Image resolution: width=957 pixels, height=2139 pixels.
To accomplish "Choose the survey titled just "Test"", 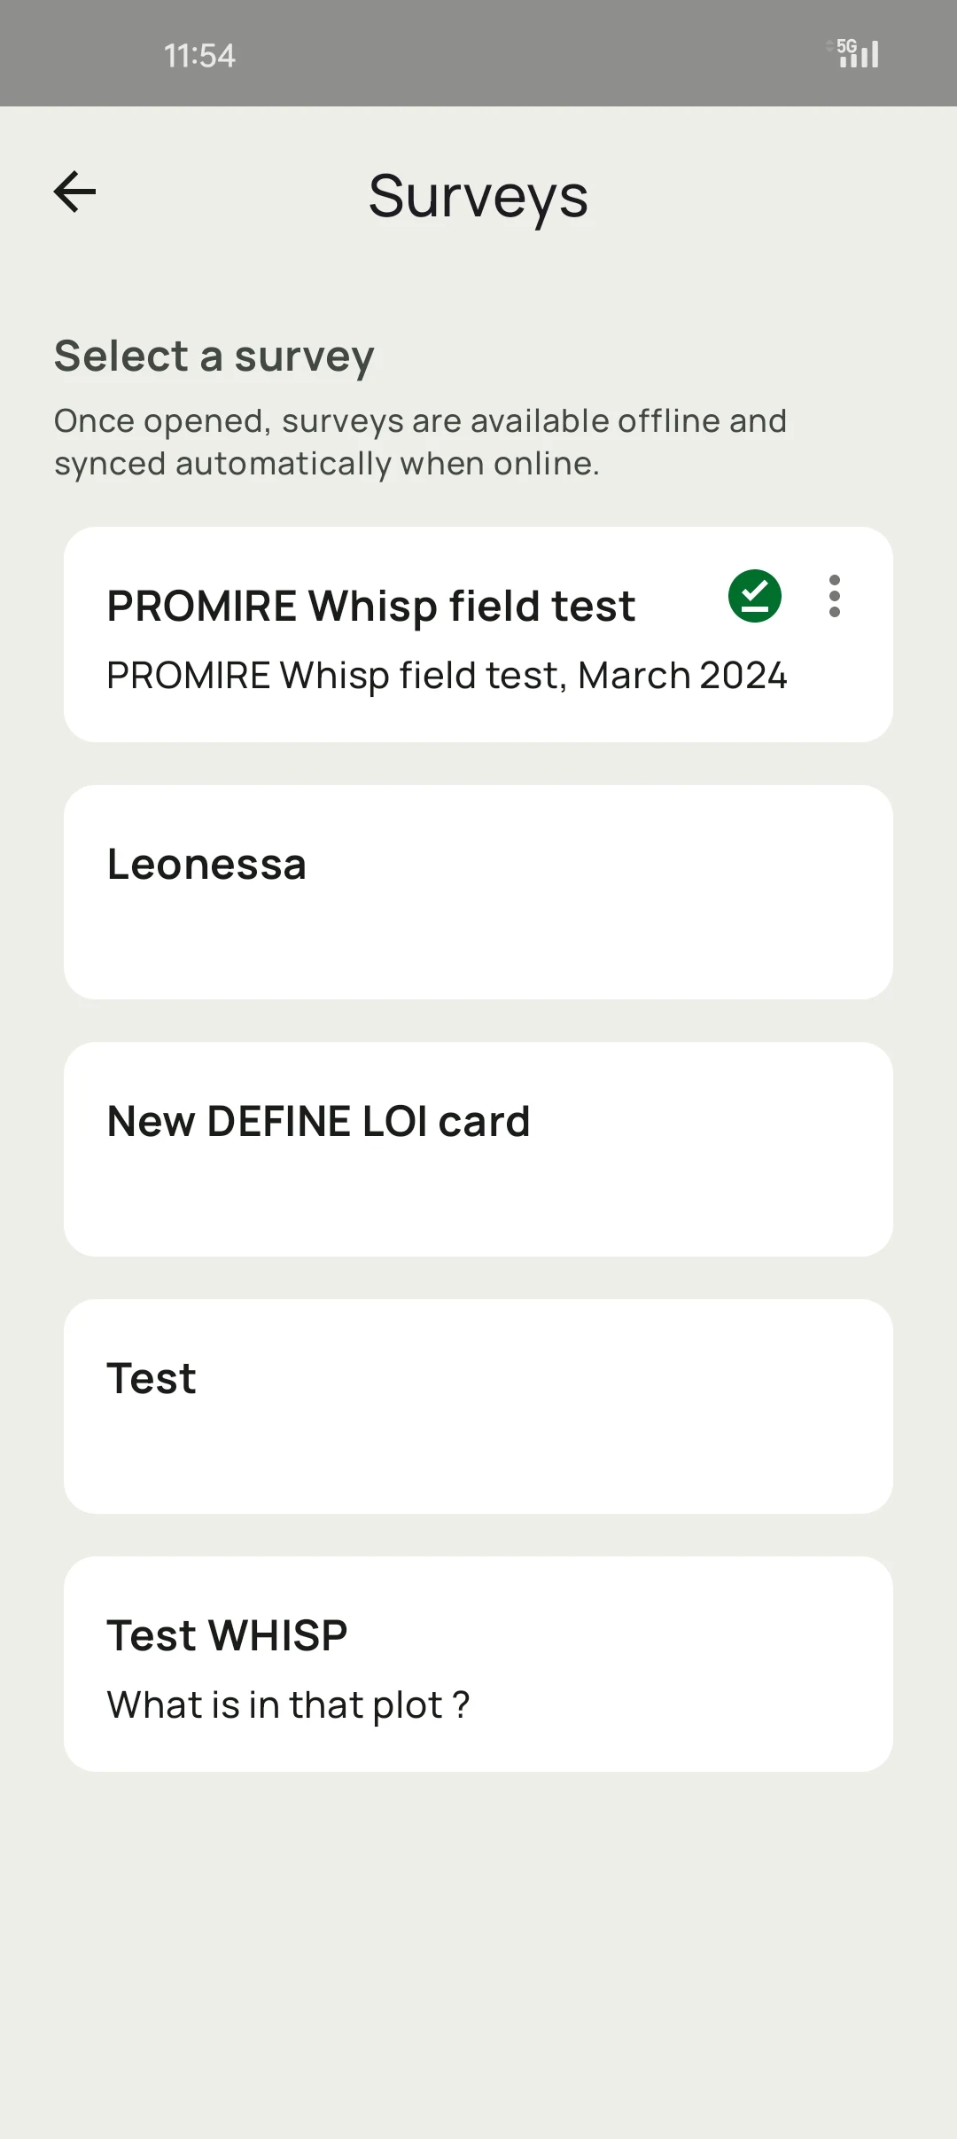I will point(152,1378).
